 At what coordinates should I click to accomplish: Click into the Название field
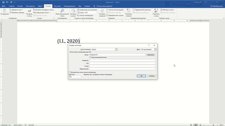(122, 61)
